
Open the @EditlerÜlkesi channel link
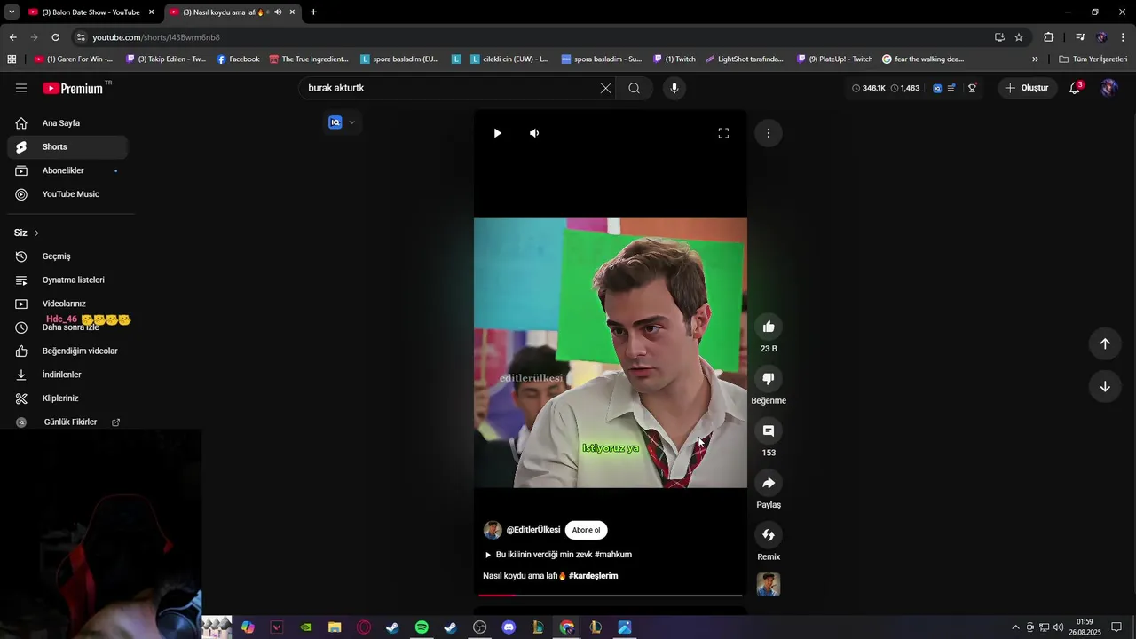pos(533,530)
